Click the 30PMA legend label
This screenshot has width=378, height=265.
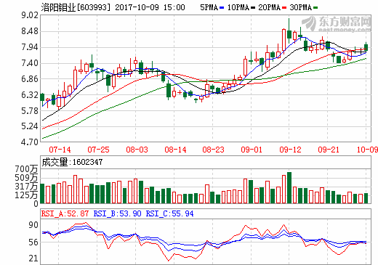301,8
